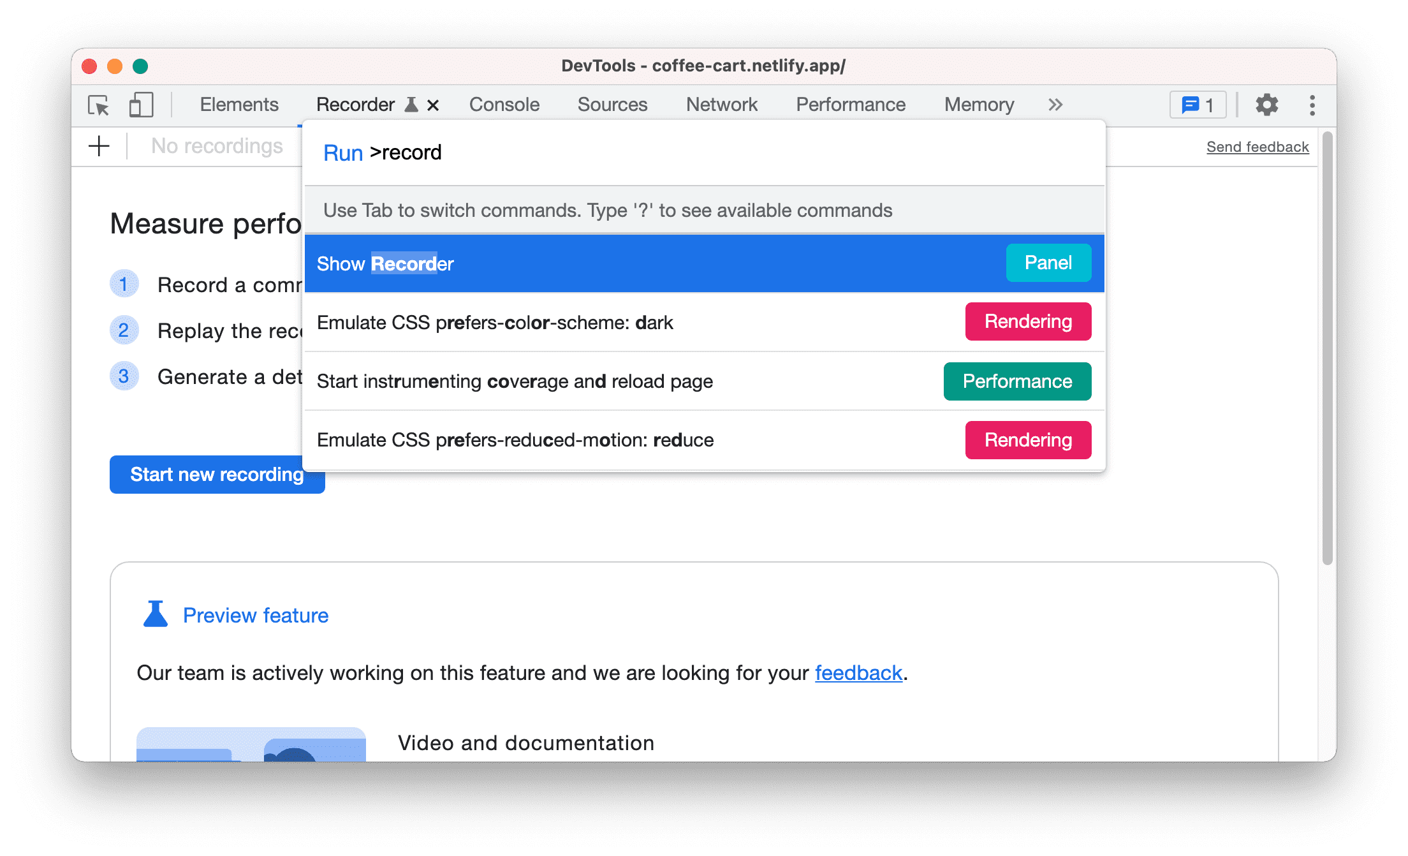Click Send feedback link top right

click(1259, 147)
